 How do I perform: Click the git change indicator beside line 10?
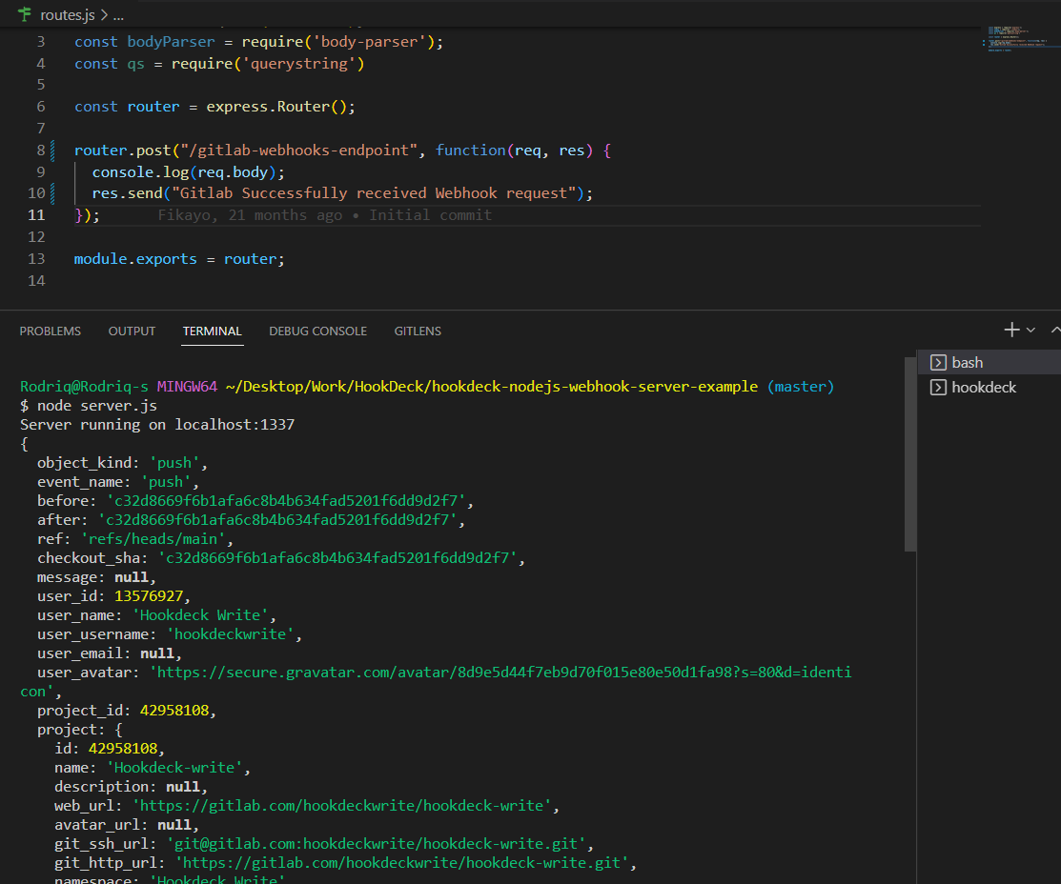pos(51,193)
